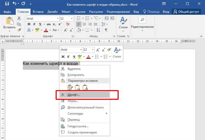Click the Save icon in the title bar
The height and width of the screenshot is (140, 205).
tap(7, 4)
